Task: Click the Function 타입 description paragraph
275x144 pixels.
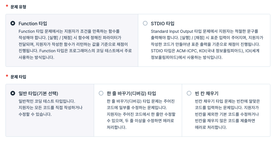Action: pos(75,44)
